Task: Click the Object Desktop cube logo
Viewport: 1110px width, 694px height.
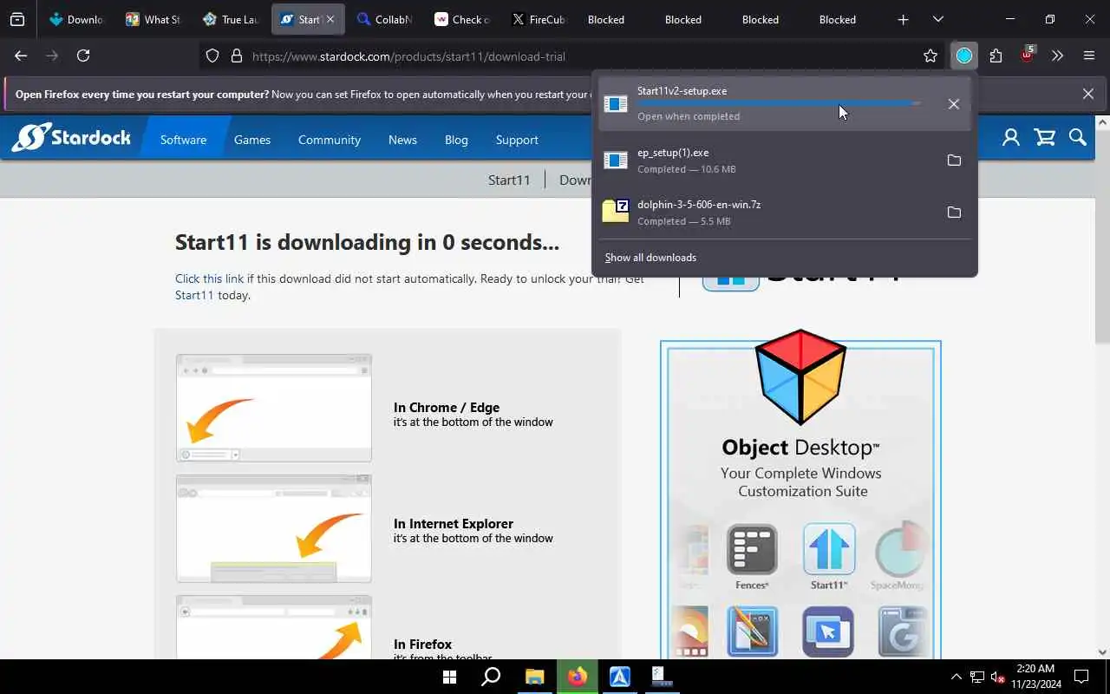Action: [800, 376]
